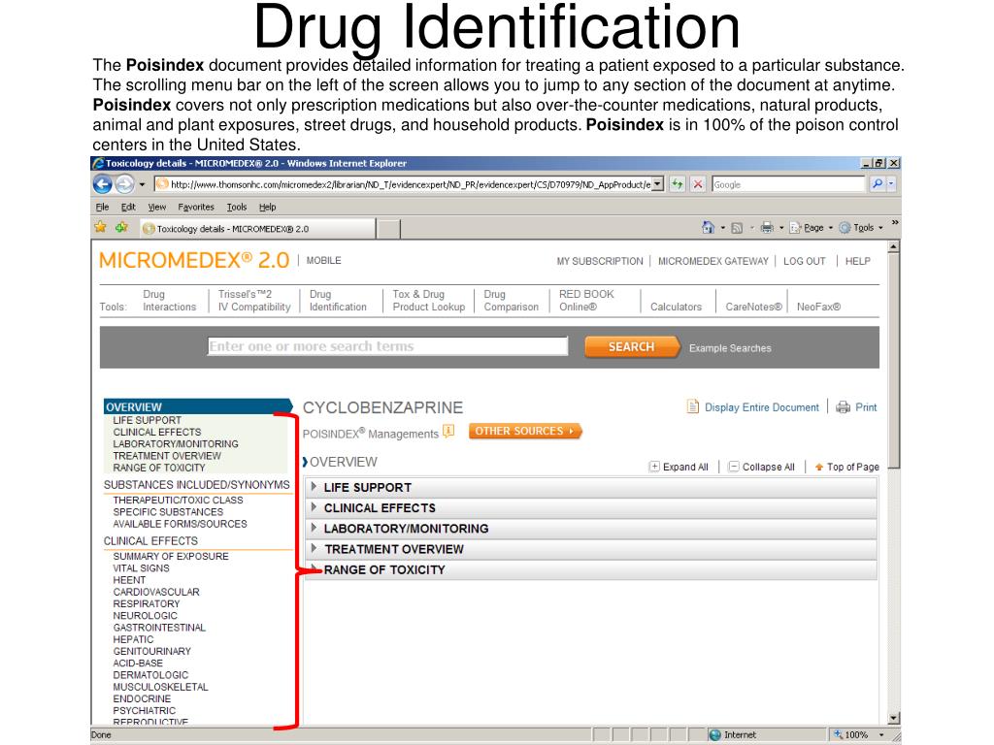Open Trissel's 2 IV Compatibility tool

pos(254,301)
